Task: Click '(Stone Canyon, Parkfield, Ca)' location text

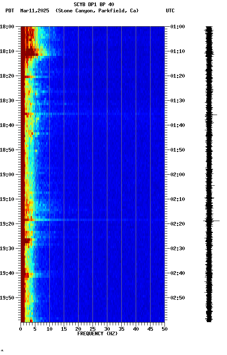Action: [x=97, y=11]
